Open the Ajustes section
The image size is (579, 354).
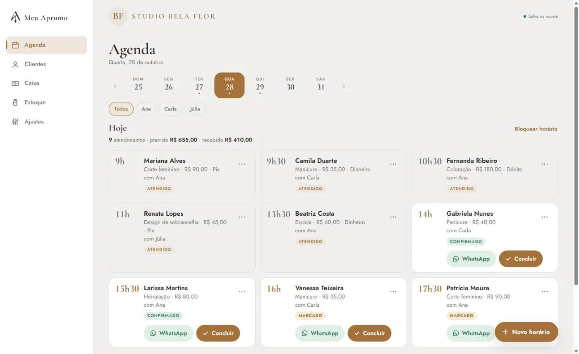pyautogui.click(x=46, y=122)
